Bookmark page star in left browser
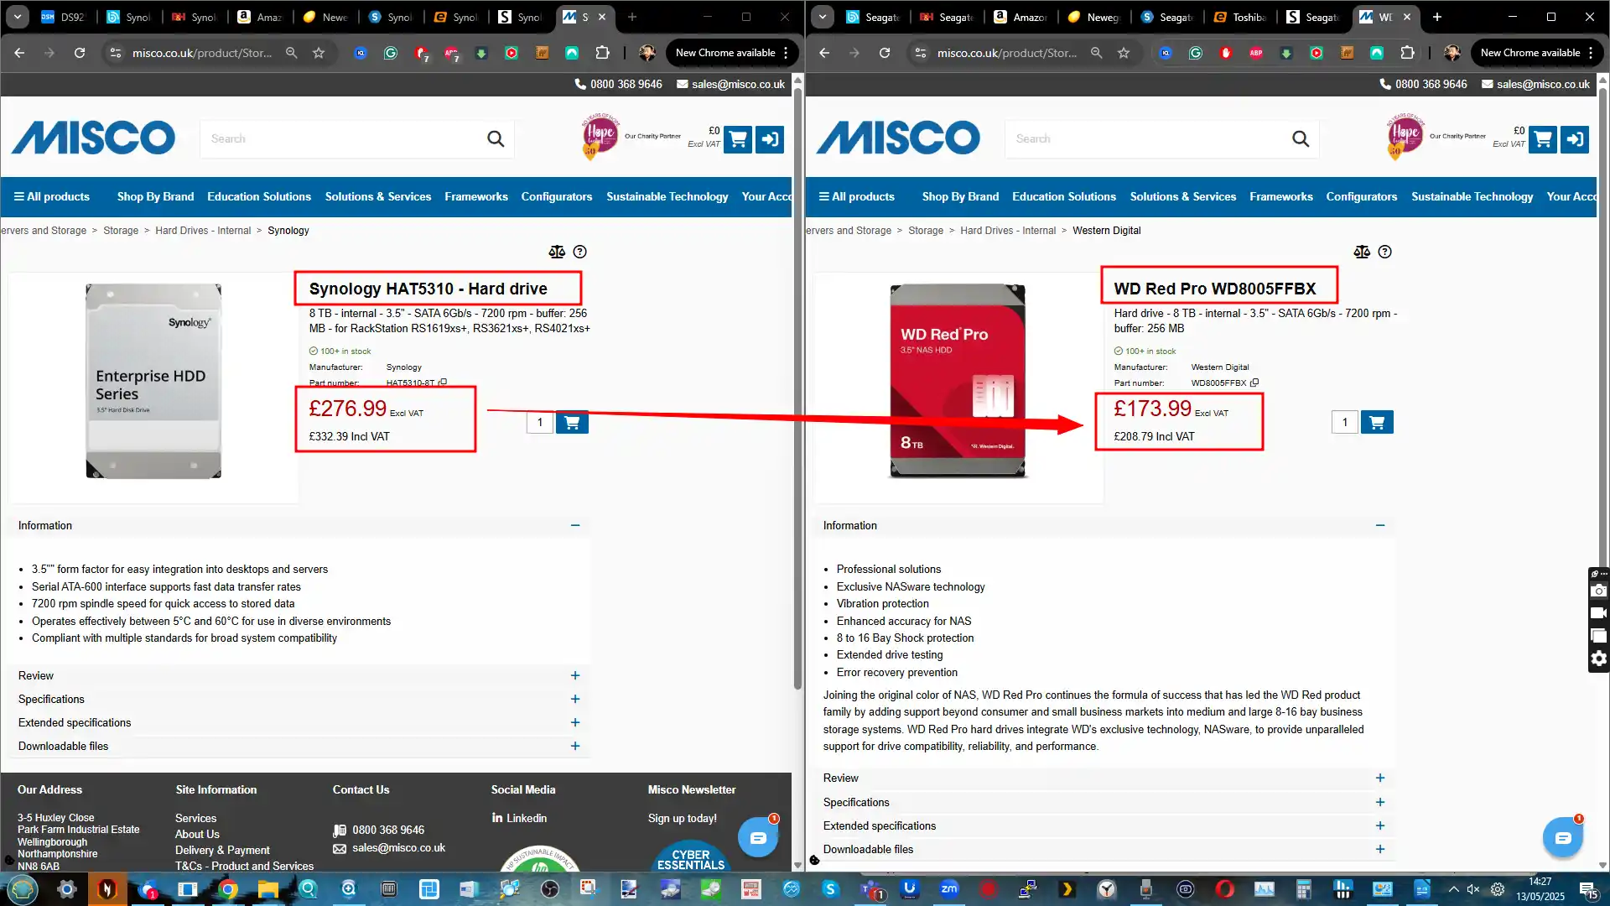This screenshot has width=1610, height=906. tap(319, 53)
